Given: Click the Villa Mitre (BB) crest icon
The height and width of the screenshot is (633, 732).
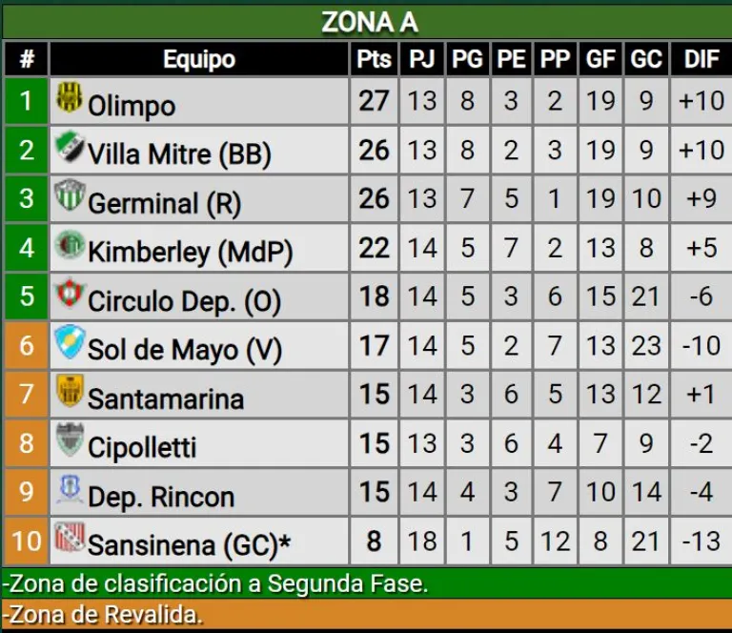Looking at the screenshot, I should (x=69, y=147).
